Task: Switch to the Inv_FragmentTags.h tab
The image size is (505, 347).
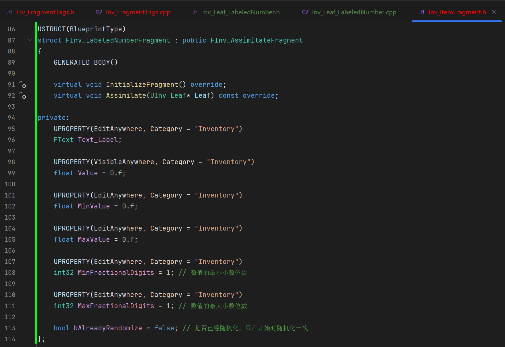Action: 41,12
